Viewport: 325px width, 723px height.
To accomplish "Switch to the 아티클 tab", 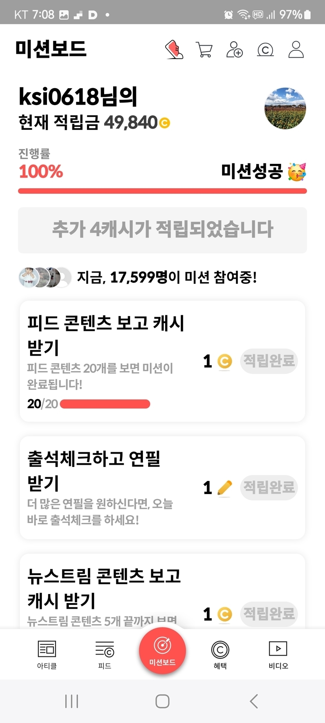I will (x=47, y=654).
